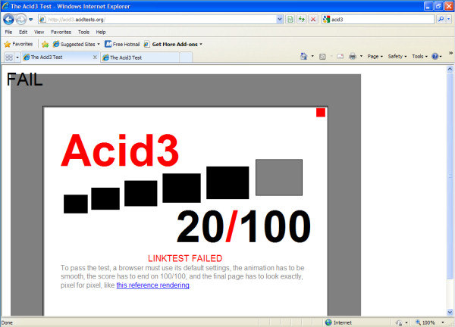455x327 pixels.
Task: Click the grey box in the Acid3 test
Action: tap(279, 177)
